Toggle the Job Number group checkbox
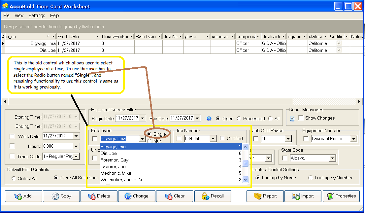 [x=179, y=138]
